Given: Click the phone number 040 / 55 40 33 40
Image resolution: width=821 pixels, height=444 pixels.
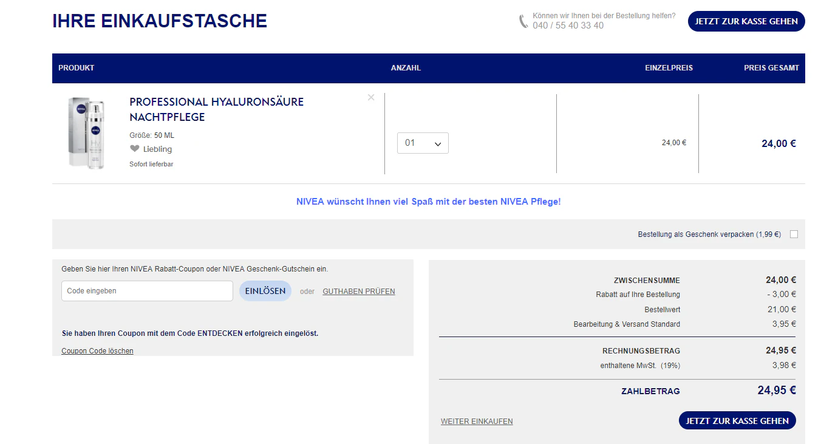Looking at the screenshot, I should click(x=568, y=26).
